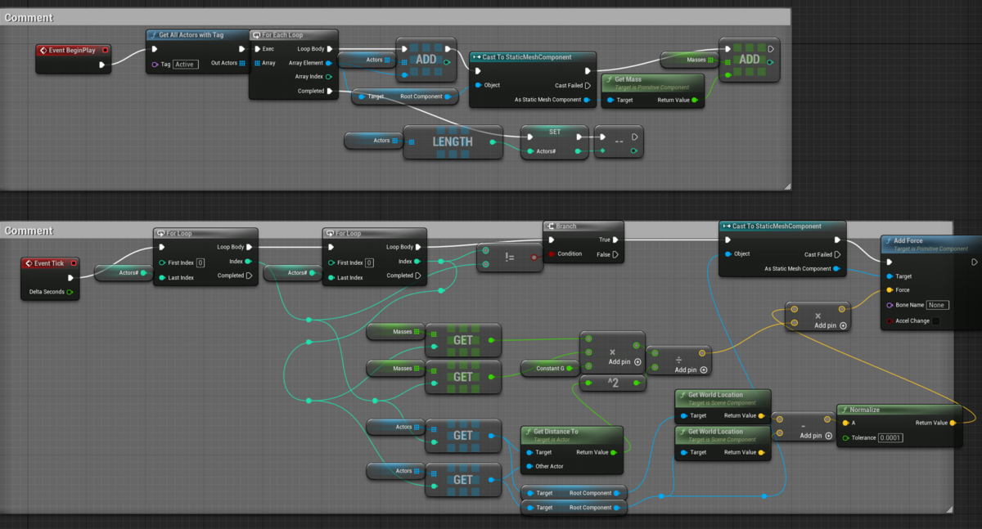Click the Event BeginPlay node icon
Image resolution: width=982 pixels, height=529 pixels.
[44, 50]
